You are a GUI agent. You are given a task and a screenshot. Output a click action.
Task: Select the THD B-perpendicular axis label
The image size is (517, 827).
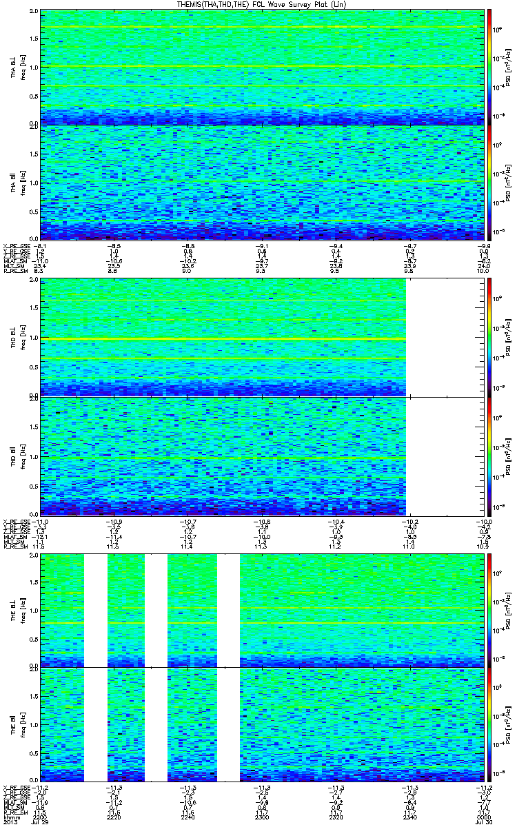[12, 337]
